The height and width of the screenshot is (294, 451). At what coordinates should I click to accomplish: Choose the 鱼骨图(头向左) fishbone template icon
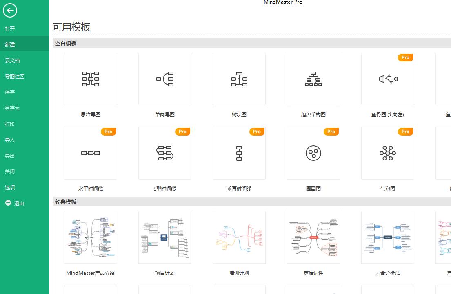pos(388,79)
